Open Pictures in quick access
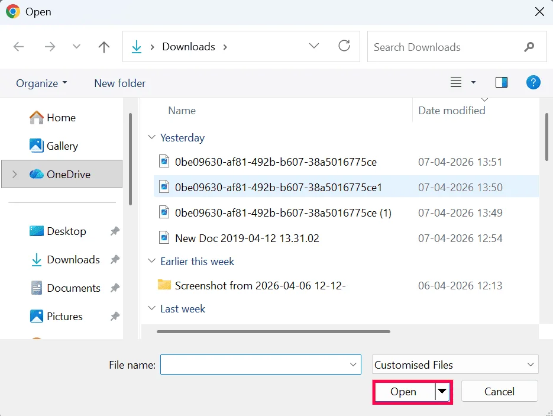This screenshot has height=416, width=553. click(64, 317)
